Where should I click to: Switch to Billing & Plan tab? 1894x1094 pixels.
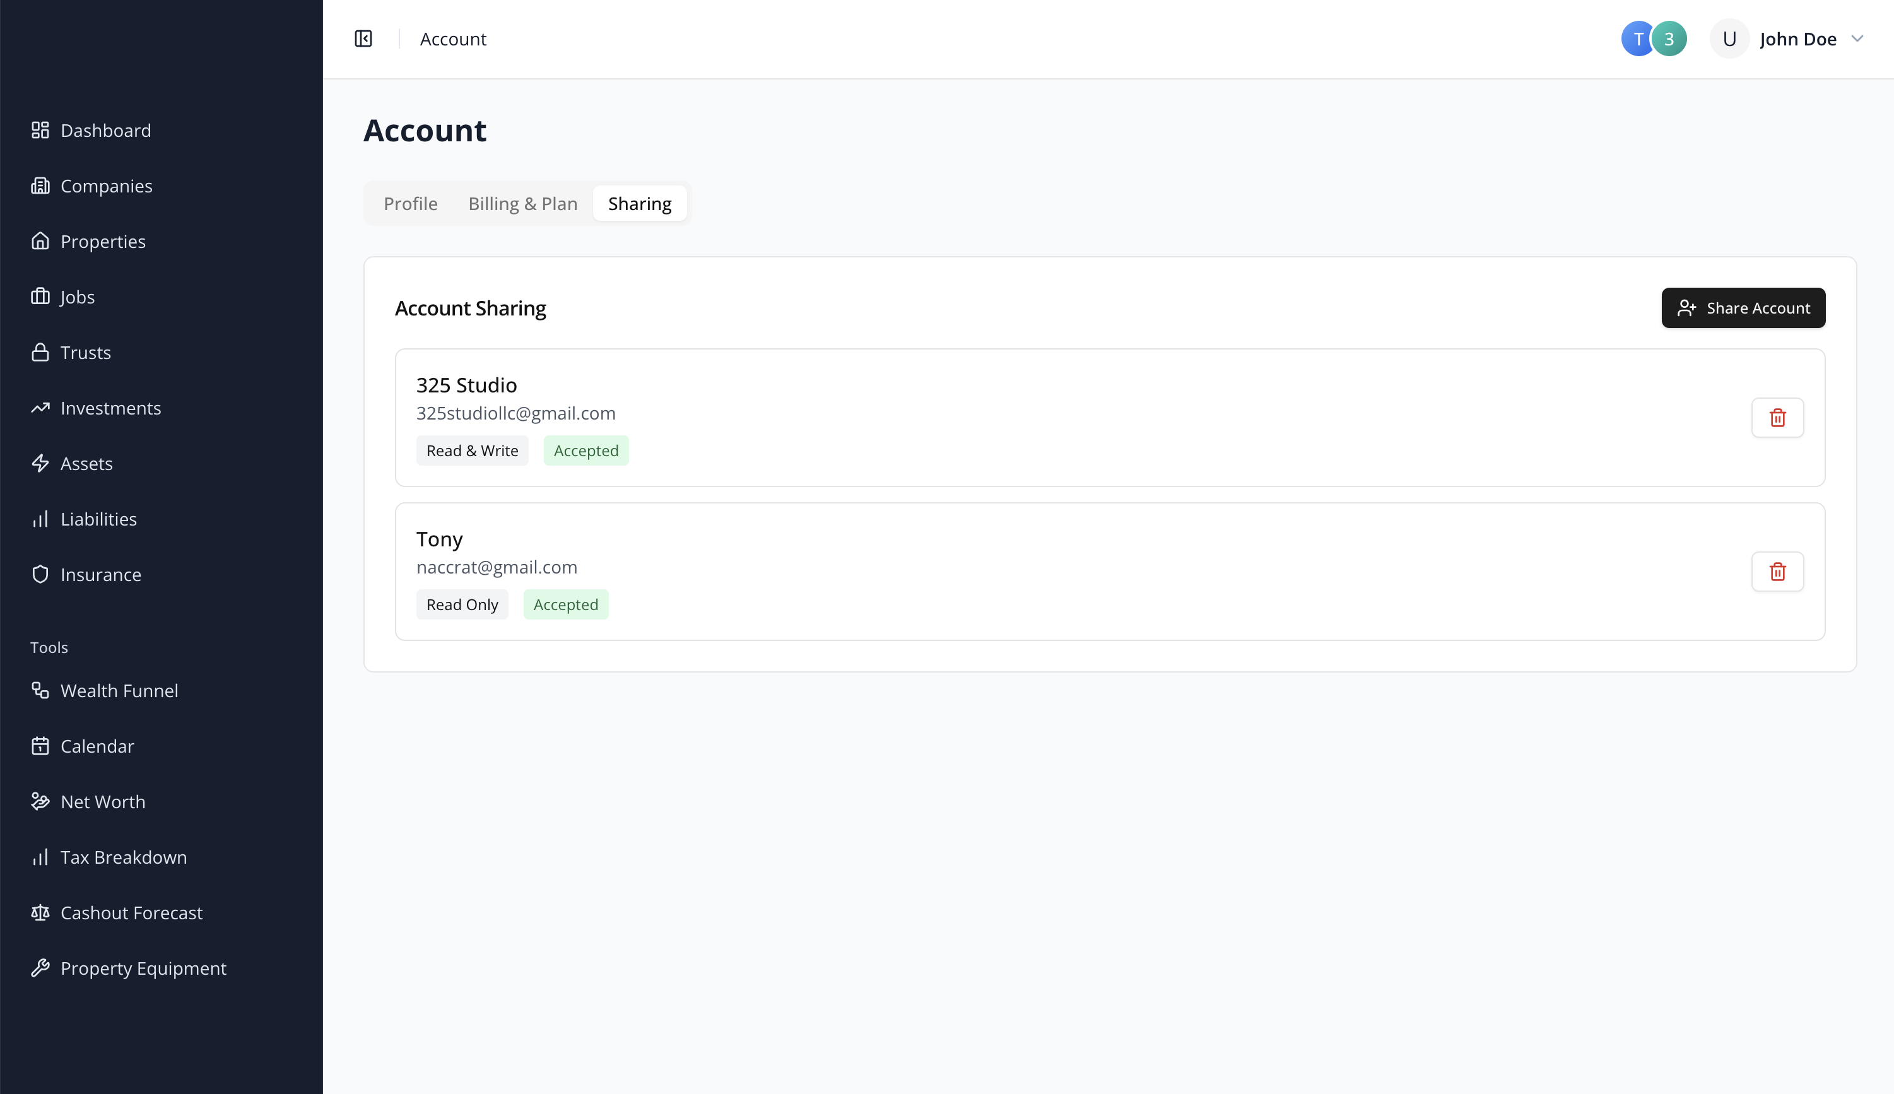[523, 204]
